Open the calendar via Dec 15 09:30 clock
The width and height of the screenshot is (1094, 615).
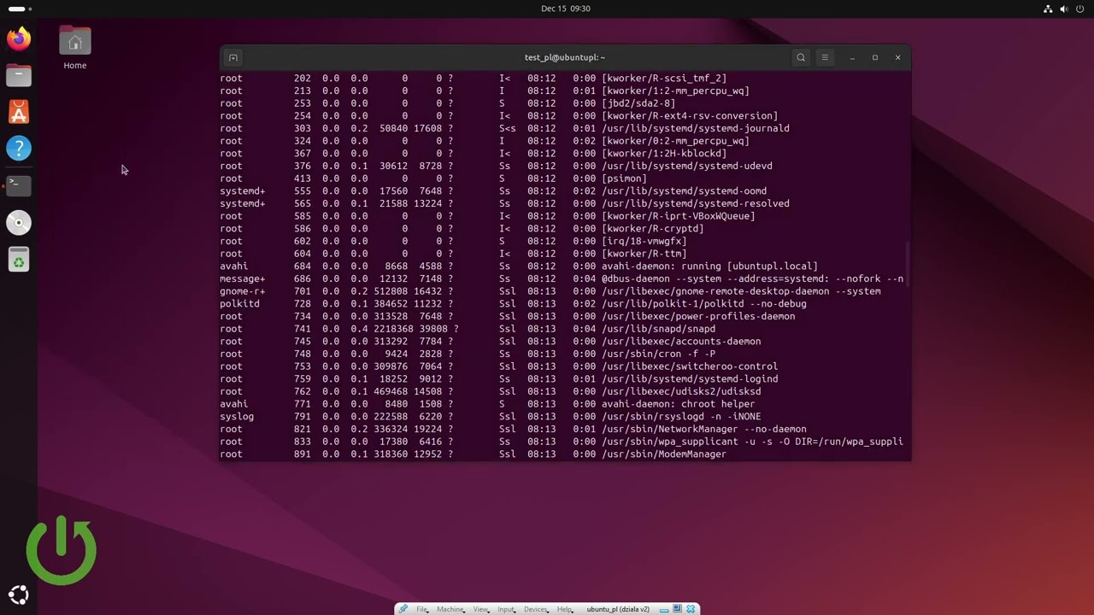[566, 9]
